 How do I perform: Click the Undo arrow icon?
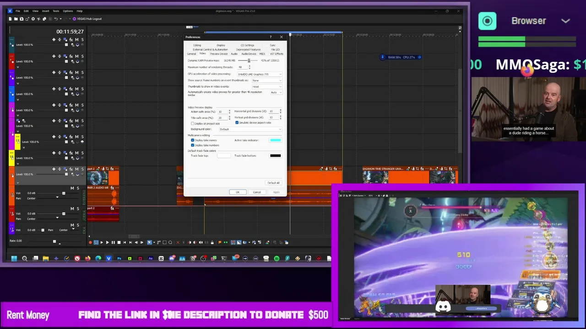56,19
